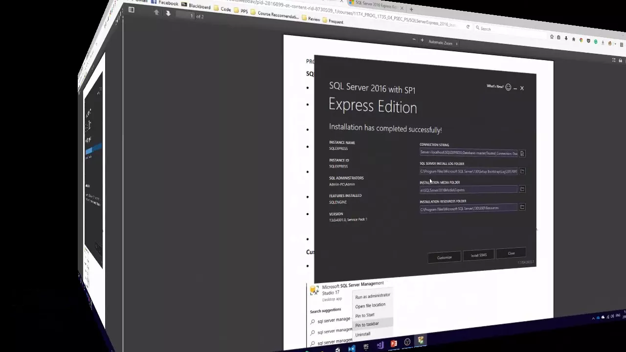Click the VERSION value 13.0.4001.0, Service Pack 1
Screen dimensions: 626x352
pos(348,220)
